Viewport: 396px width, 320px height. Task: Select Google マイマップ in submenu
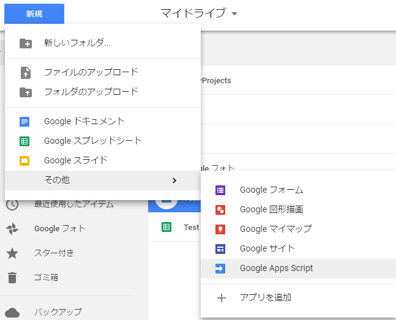tap(298, 229)
